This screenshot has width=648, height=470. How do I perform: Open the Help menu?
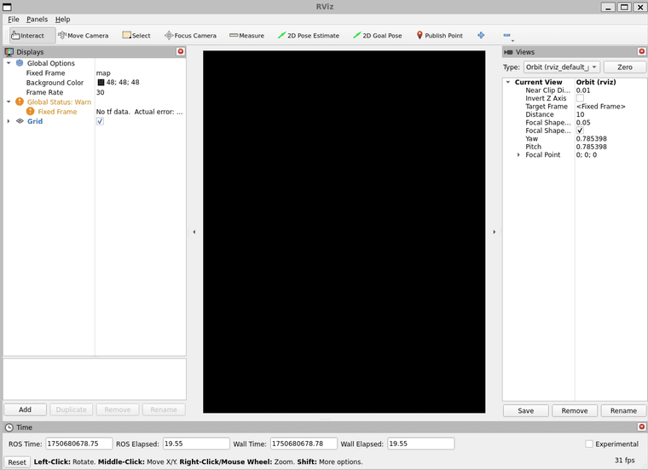click(x=62, y=19)
